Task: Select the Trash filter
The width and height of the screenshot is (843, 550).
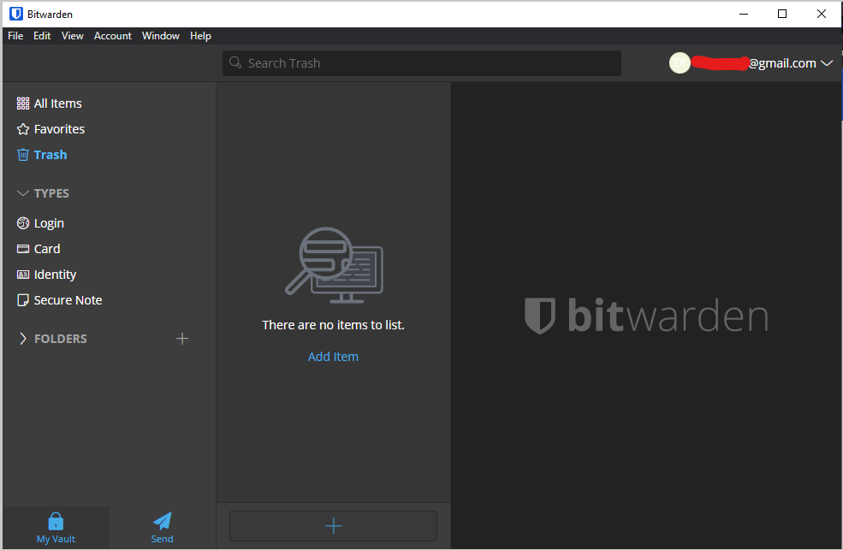Action: coord(50,155)
